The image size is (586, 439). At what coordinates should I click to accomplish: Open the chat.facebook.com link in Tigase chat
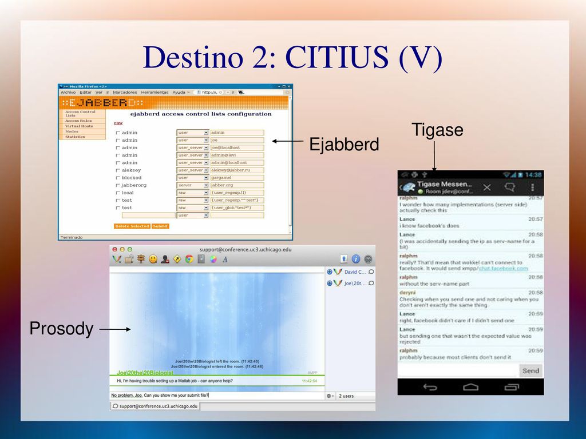(503, 269)
